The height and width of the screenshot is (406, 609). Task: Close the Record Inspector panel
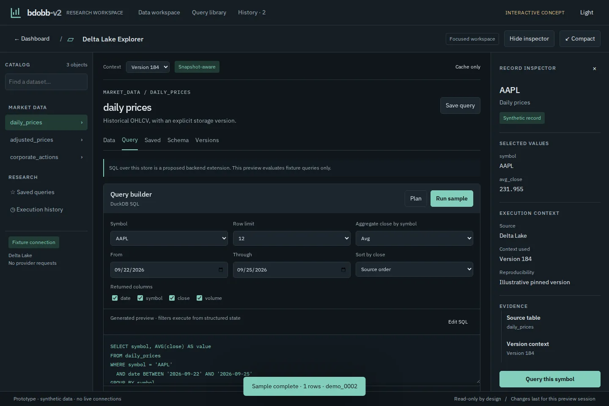(594, 69)
